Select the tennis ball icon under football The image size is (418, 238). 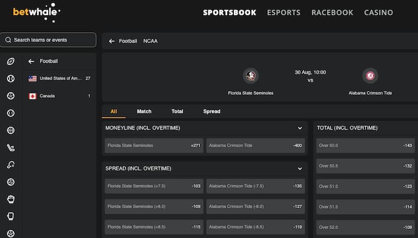coord(11,79)
